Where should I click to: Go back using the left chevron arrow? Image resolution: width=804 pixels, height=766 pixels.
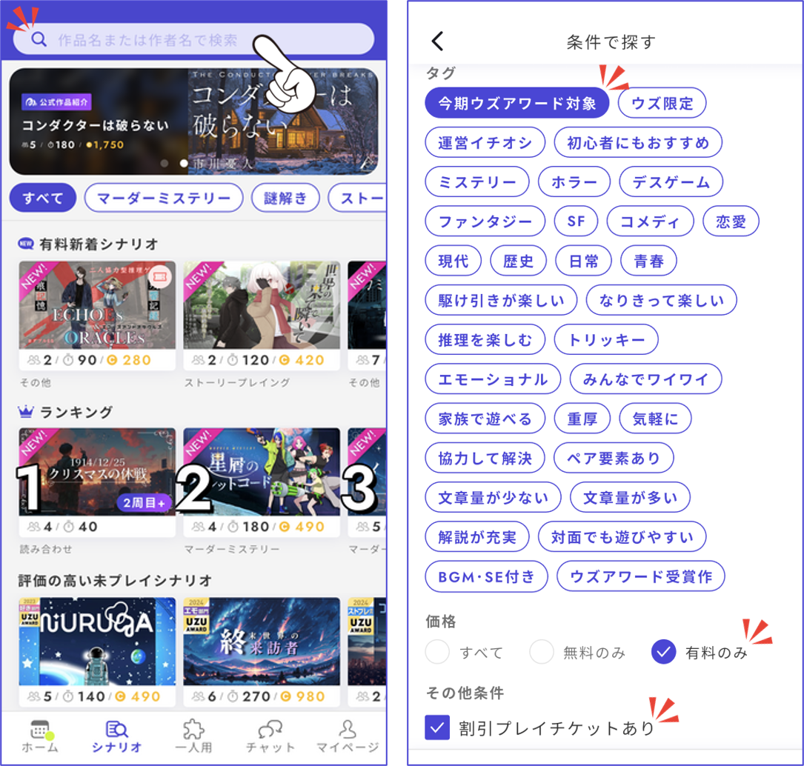click(x=438, y=41)
